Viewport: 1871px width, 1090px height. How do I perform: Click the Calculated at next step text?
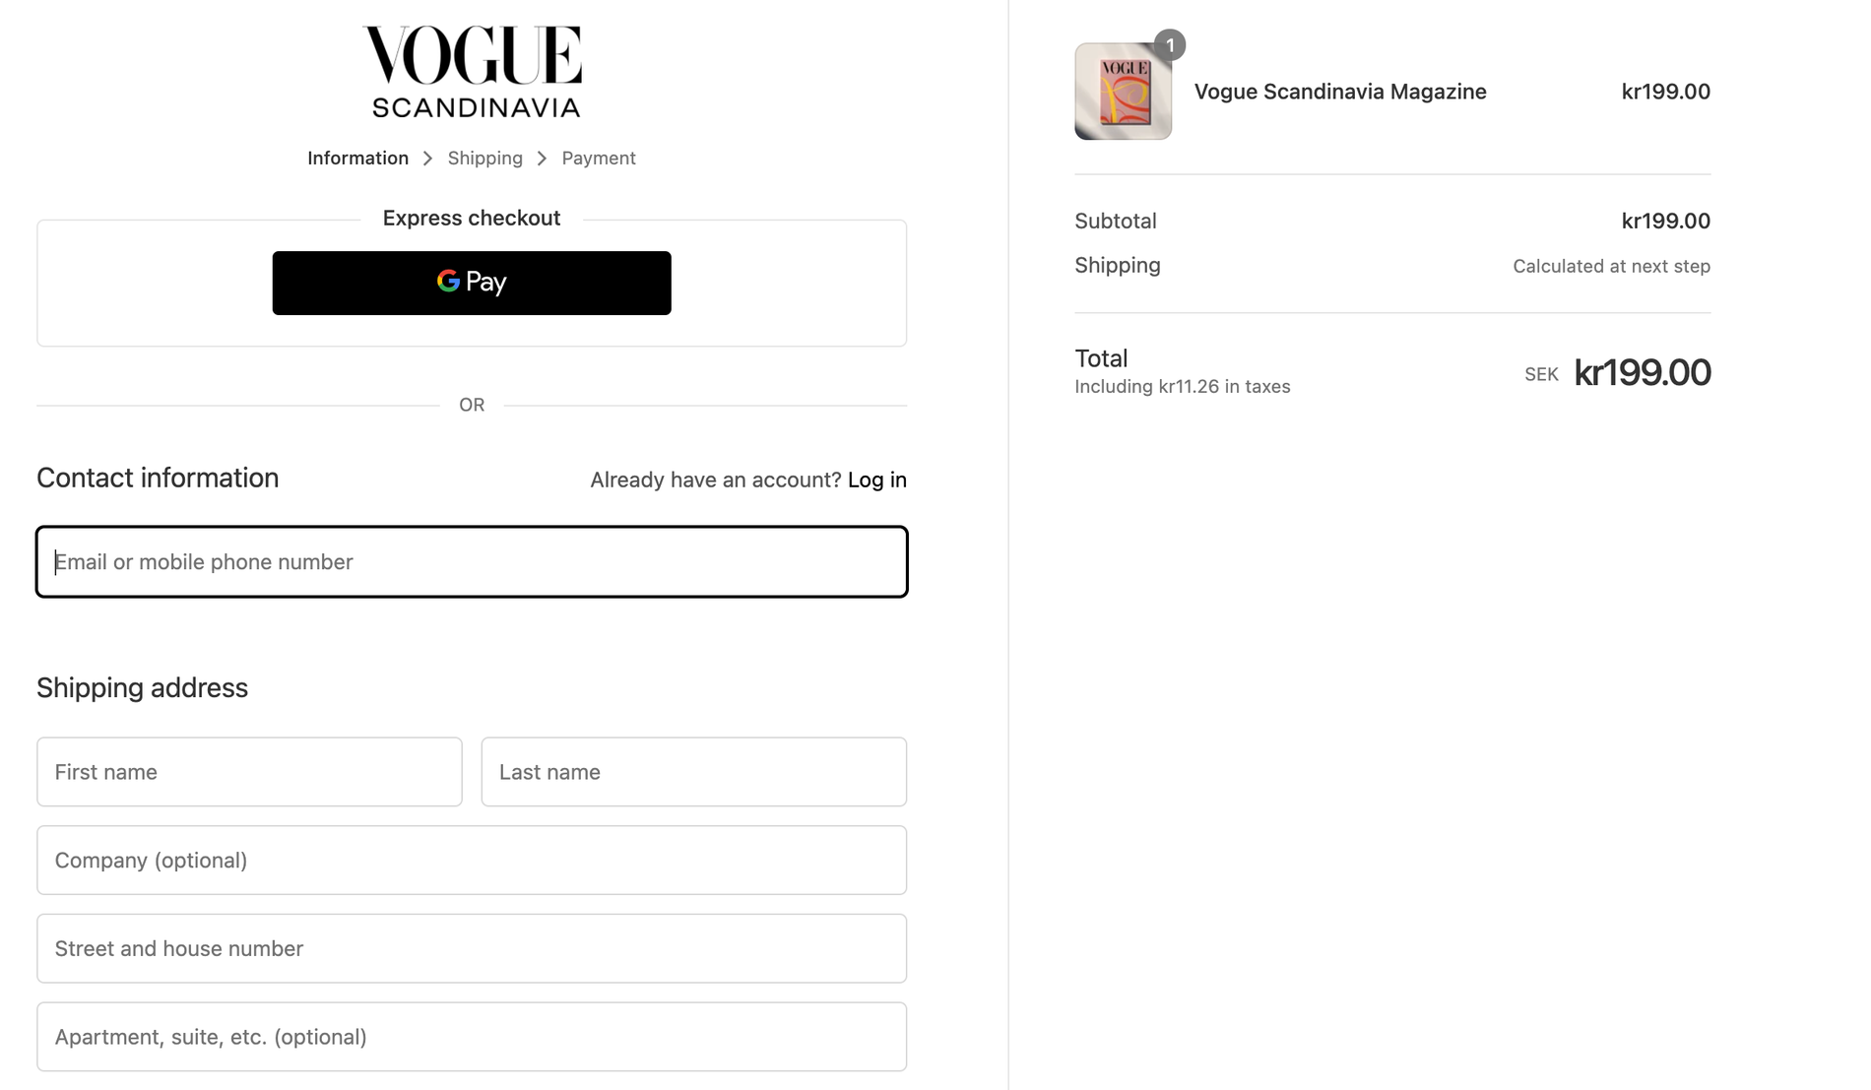(x=1612, y=266)
